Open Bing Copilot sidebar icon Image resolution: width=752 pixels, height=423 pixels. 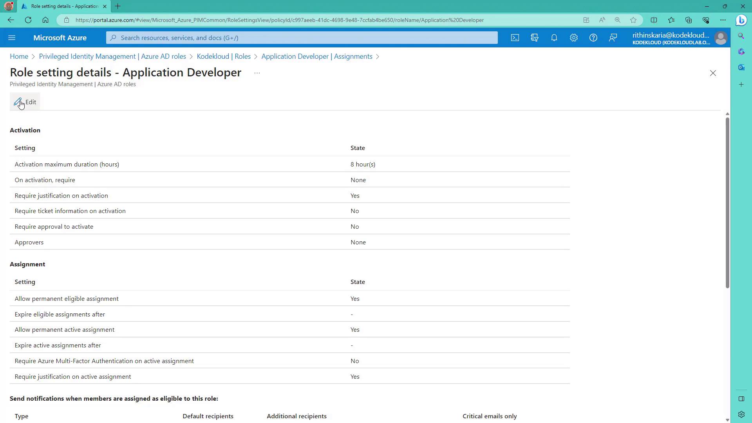[741, 20]
